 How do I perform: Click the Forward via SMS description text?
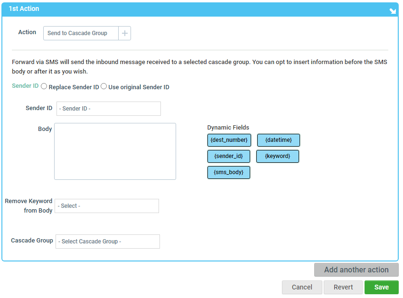pos(199,67)
